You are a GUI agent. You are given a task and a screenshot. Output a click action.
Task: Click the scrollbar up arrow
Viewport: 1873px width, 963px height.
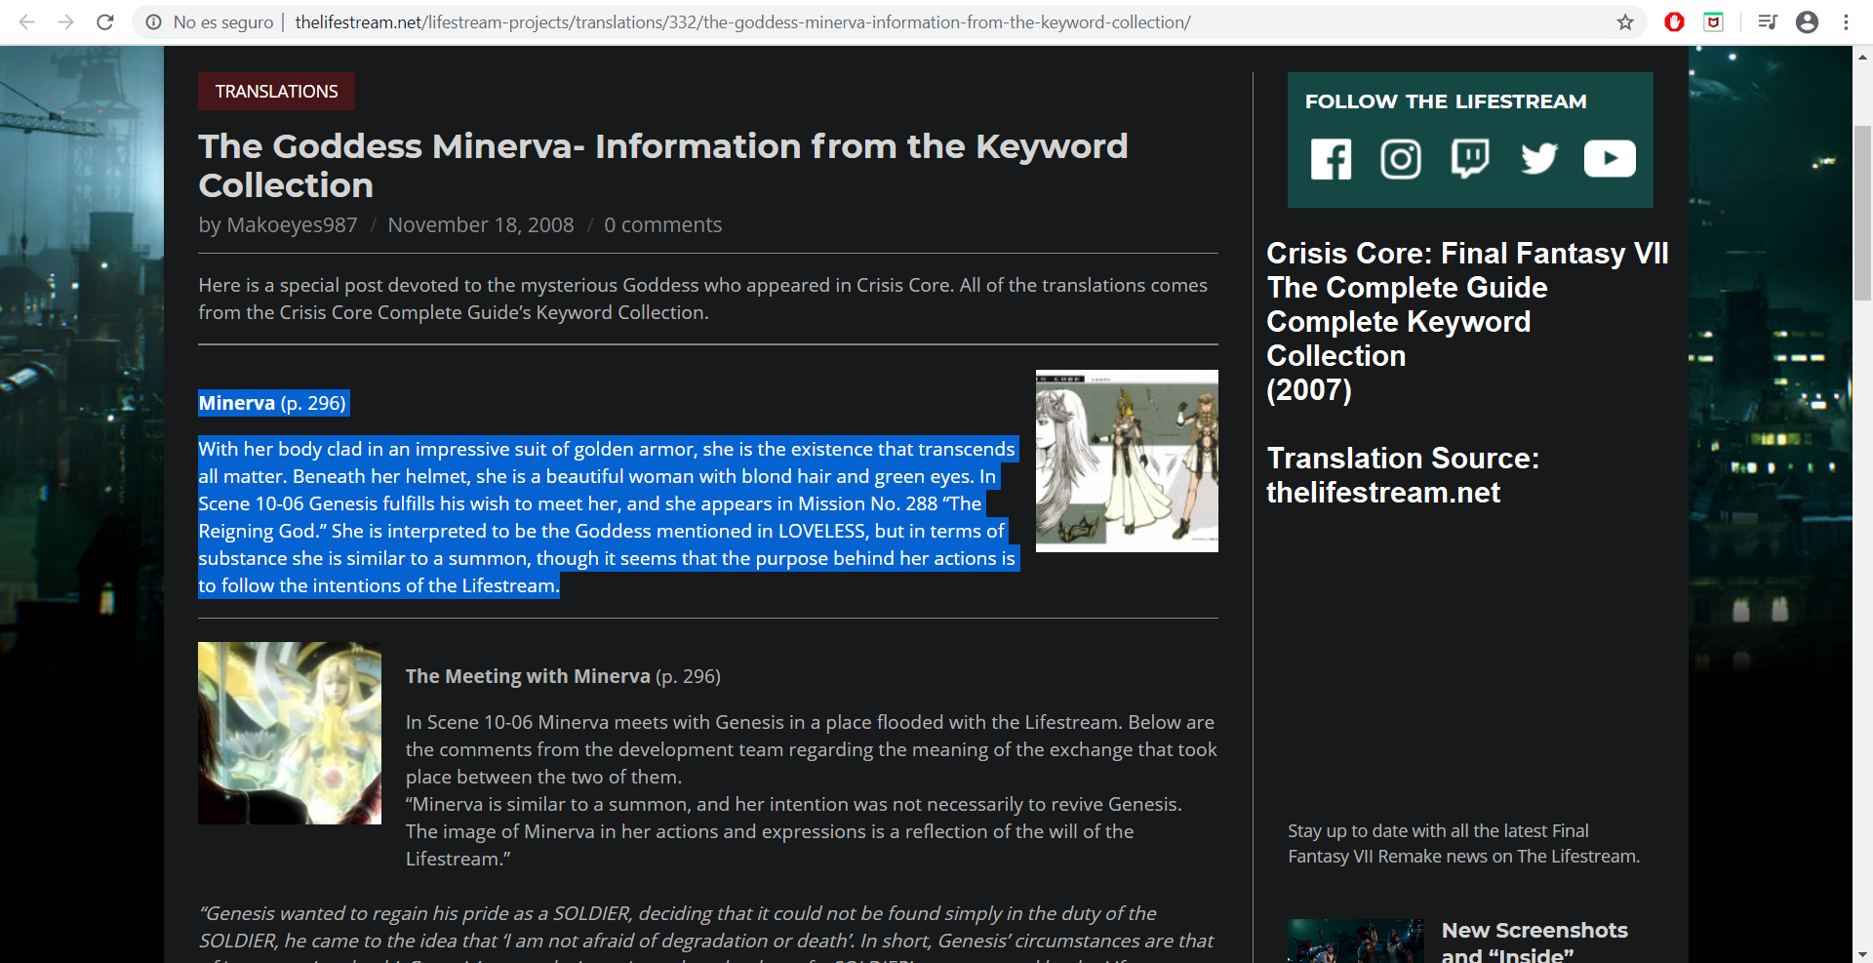click(1862, 57)
